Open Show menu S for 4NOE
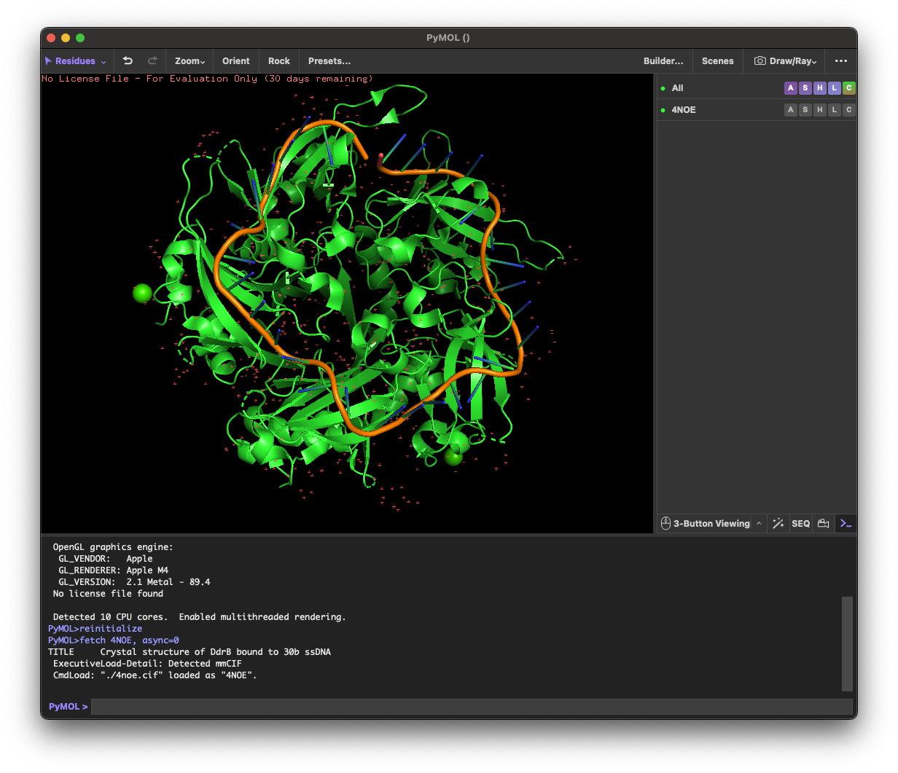 click(805, 109)
